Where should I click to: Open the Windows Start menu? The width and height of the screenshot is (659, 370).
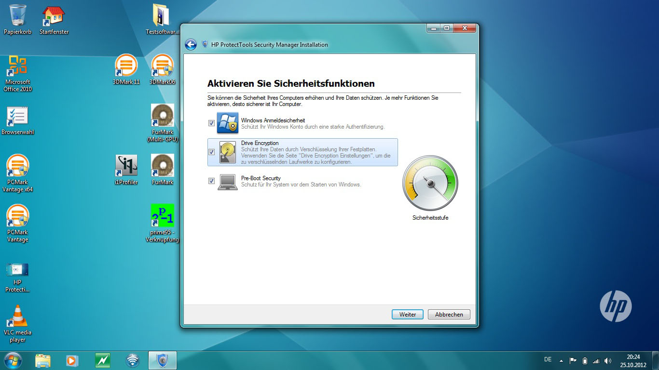(13, 360)
